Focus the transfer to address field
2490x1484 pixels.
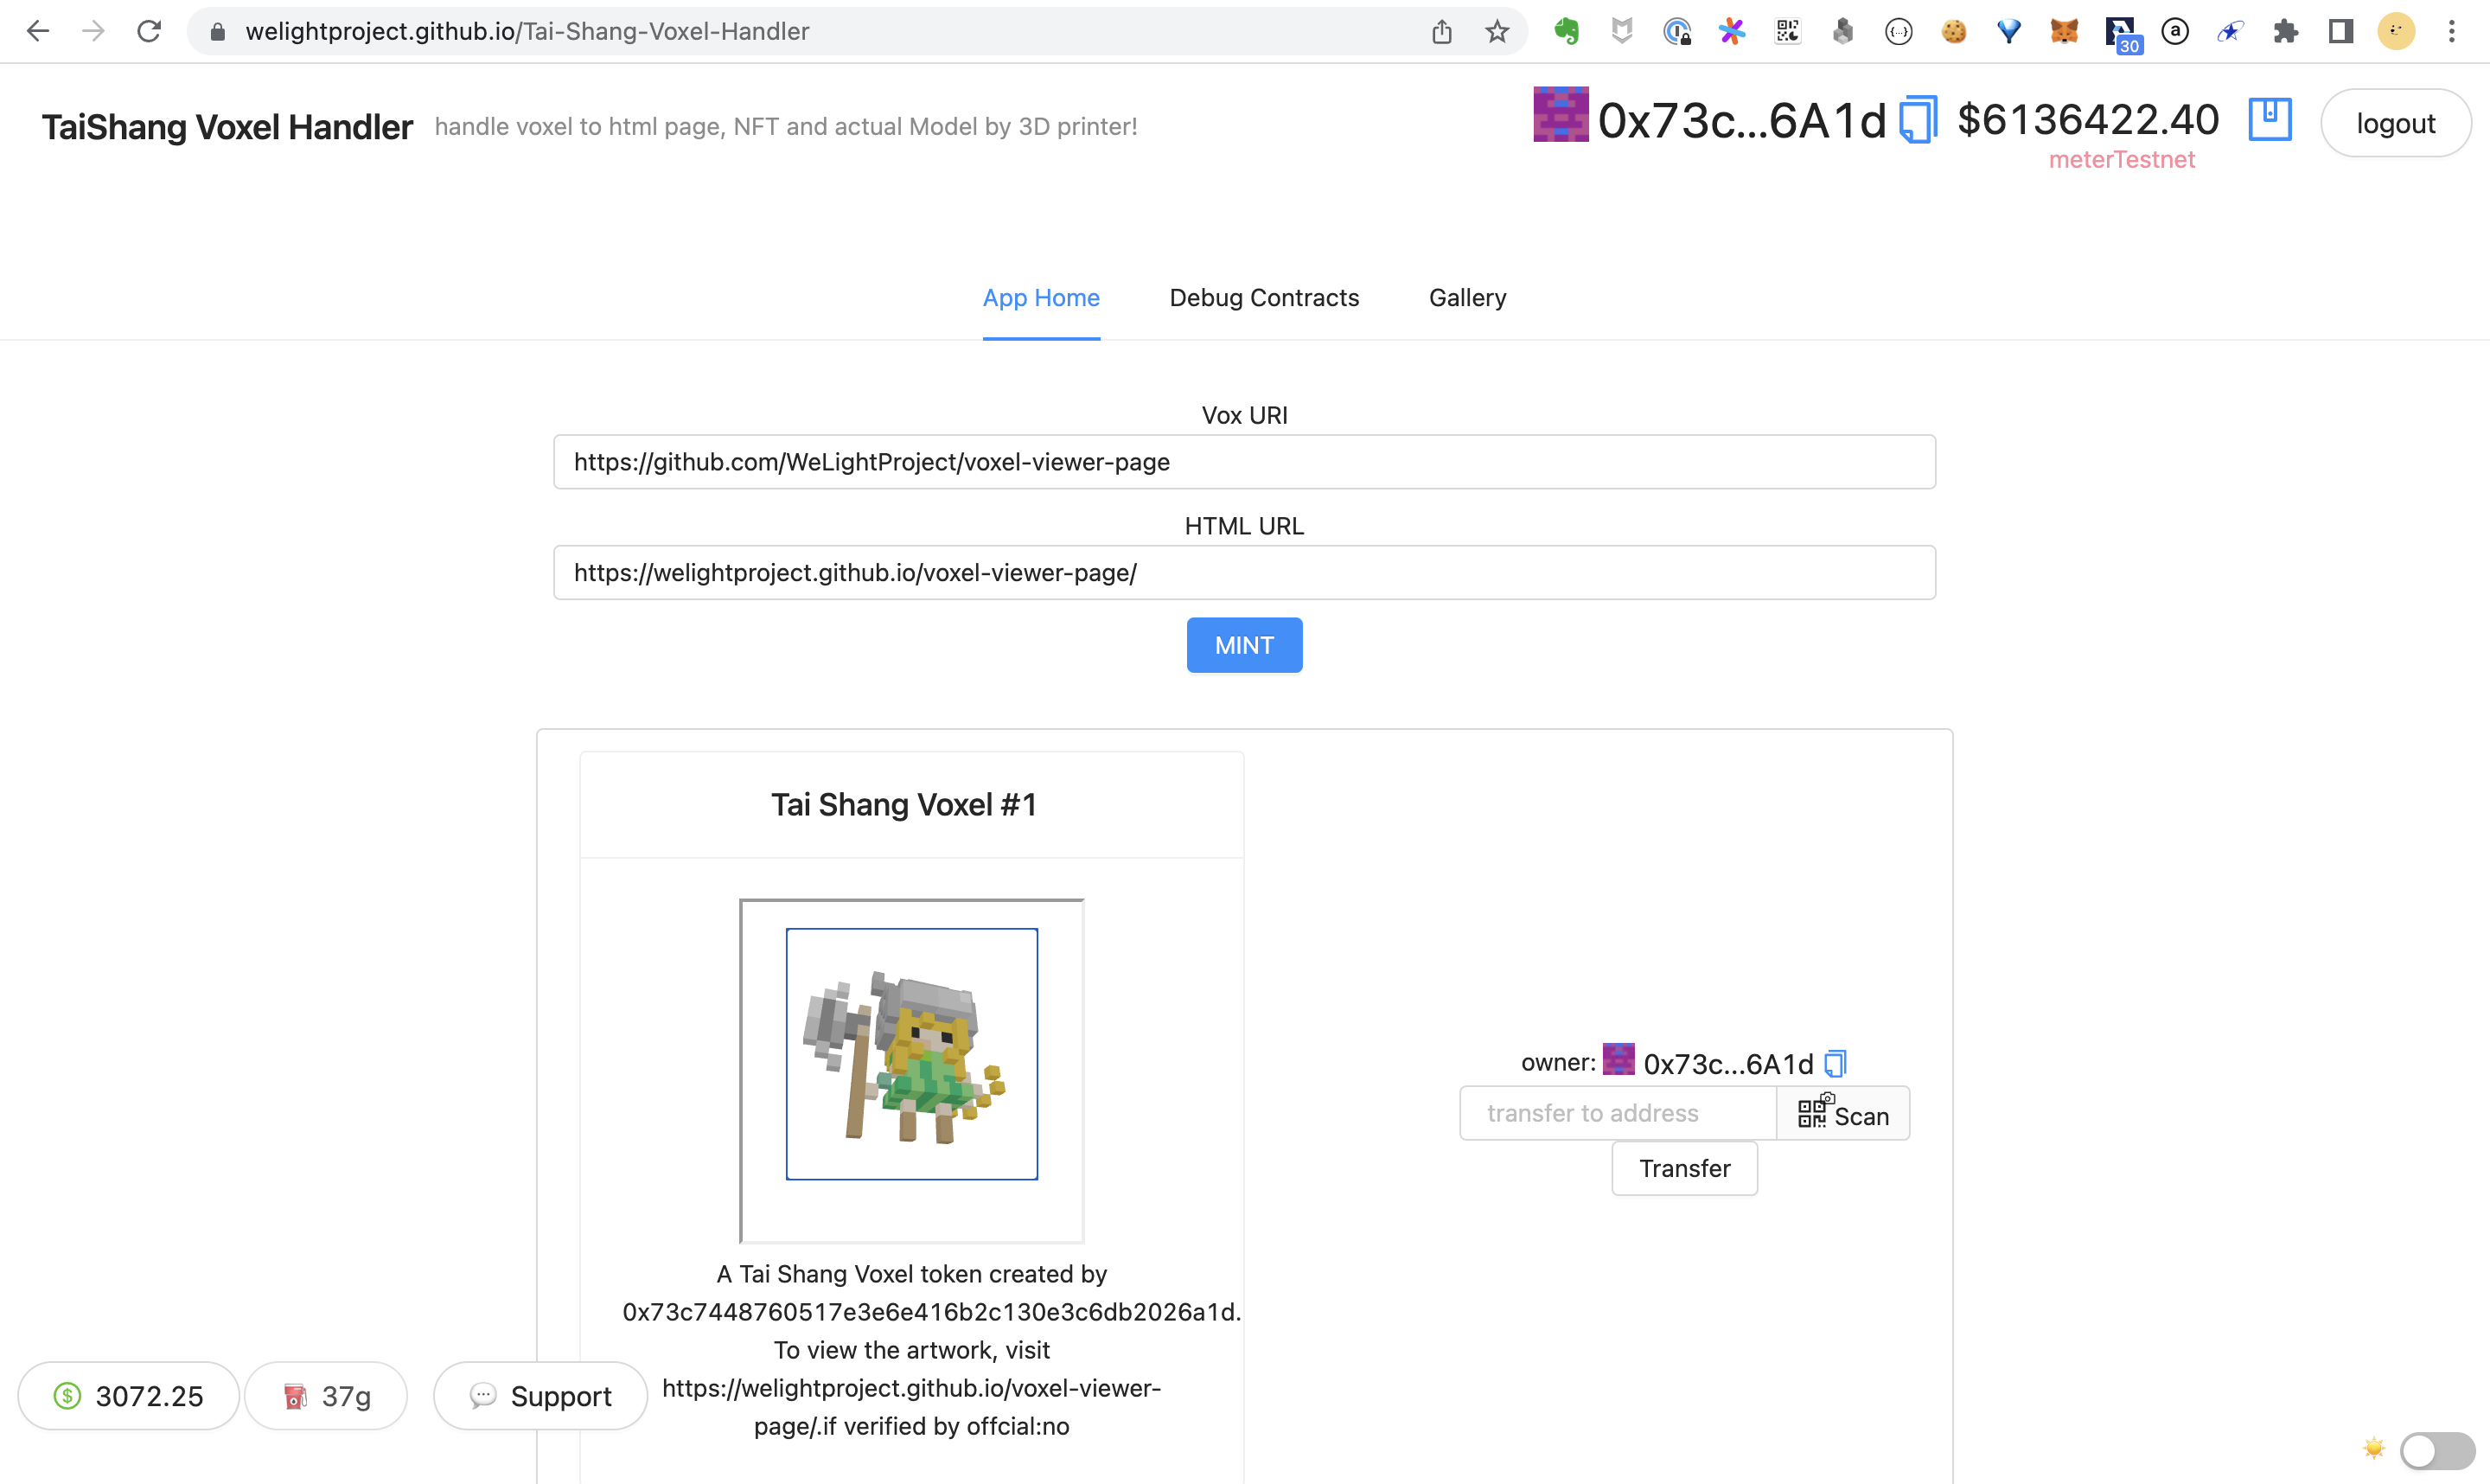click(1618, 1113)
